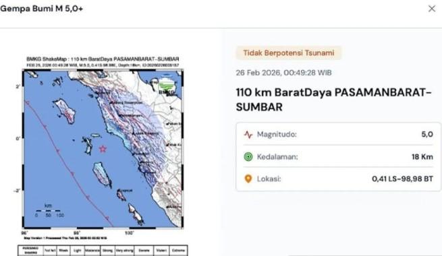Click the Magnitudo pulse icon
Screen dimensions: 442x256
248,135
